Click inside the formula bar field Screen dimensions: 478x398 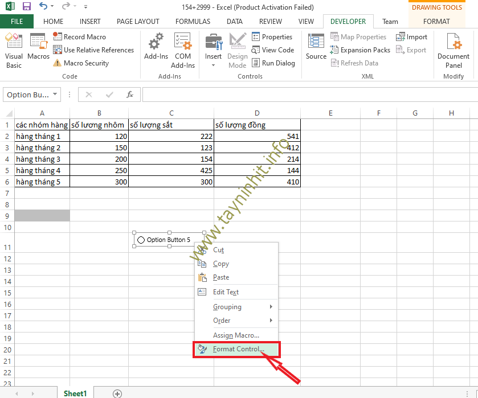pos(308,95)
